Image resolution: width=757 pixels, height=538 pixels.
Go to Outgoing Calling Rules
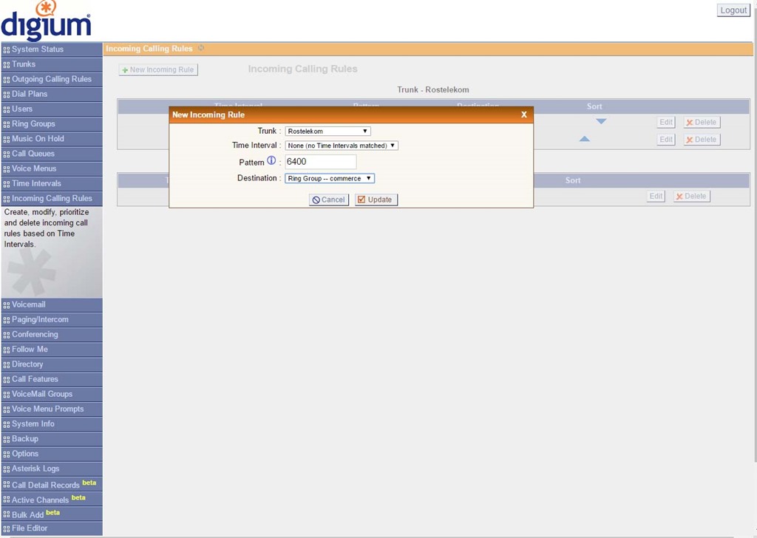tap(52, 79)
